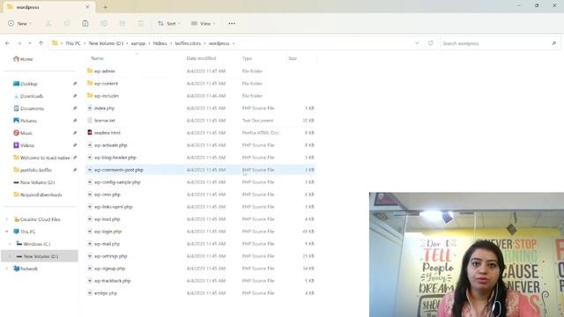Select the index.php file
The height and width of the screenshot is (317, 564).
tap(104, 108)
